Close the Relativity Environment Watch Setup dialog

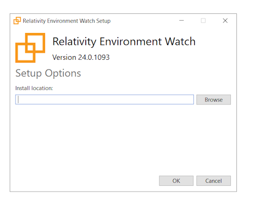(225, 21)
